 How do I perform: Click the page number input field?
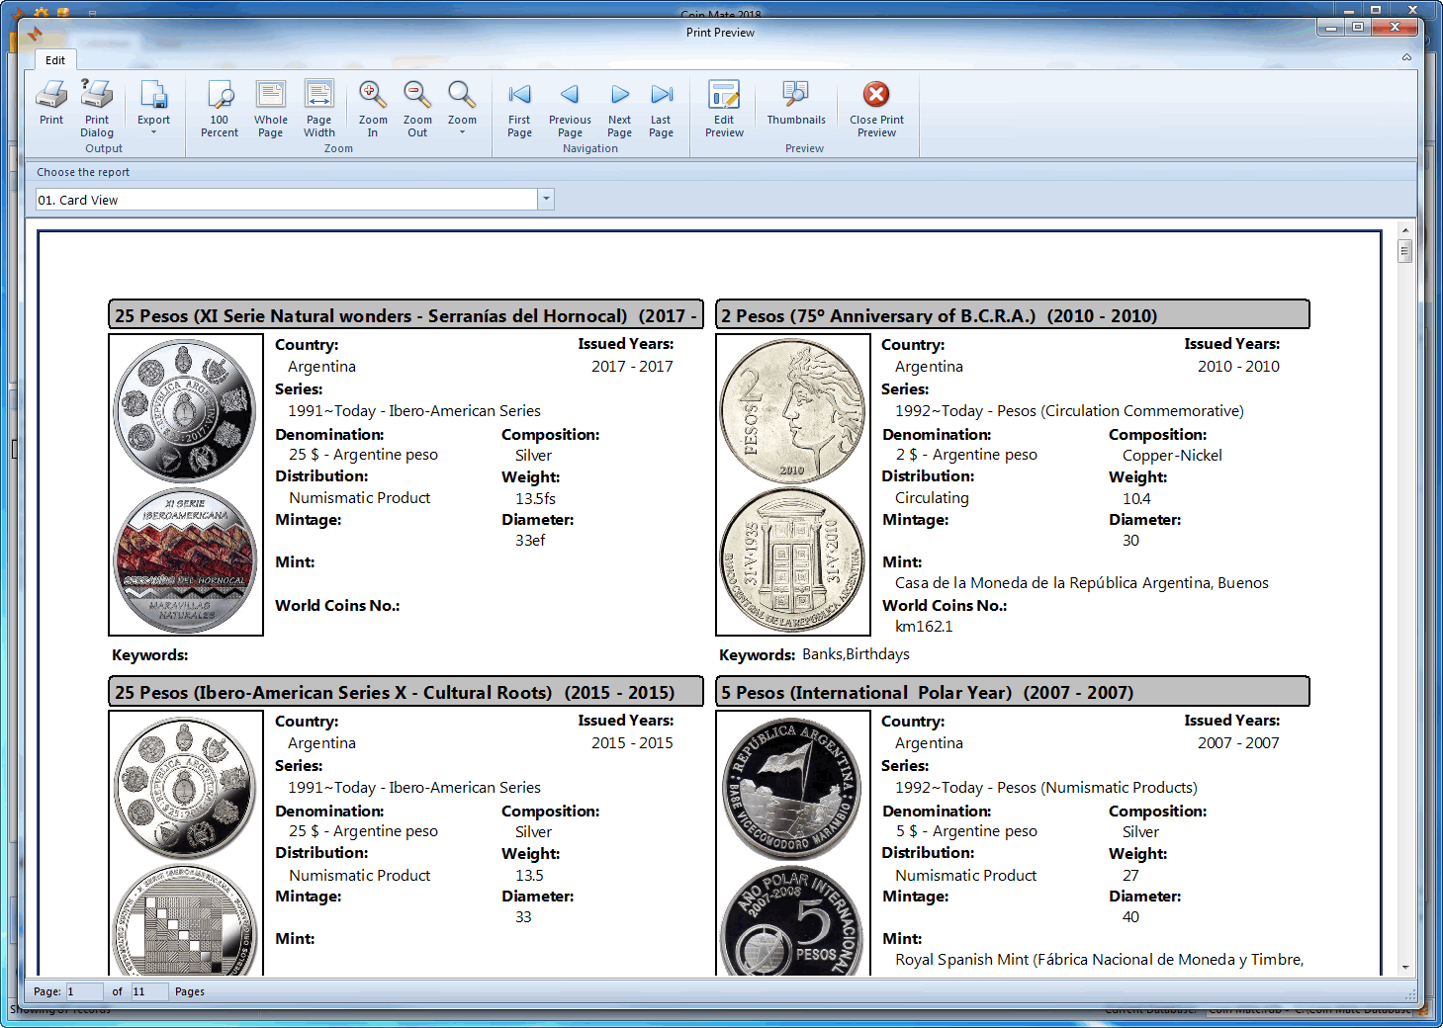click(x=84, y=991)
